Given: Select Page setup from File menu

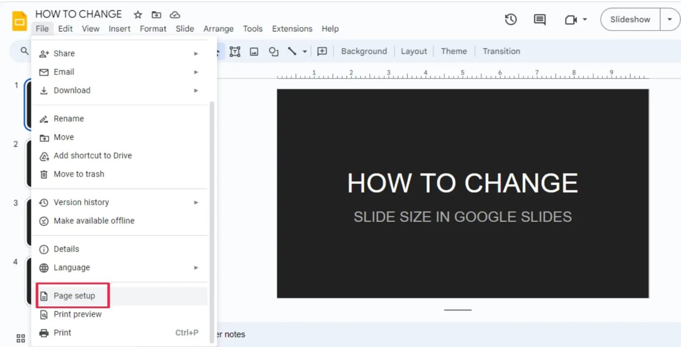Looking at the screenshot, I should (74, 296).
